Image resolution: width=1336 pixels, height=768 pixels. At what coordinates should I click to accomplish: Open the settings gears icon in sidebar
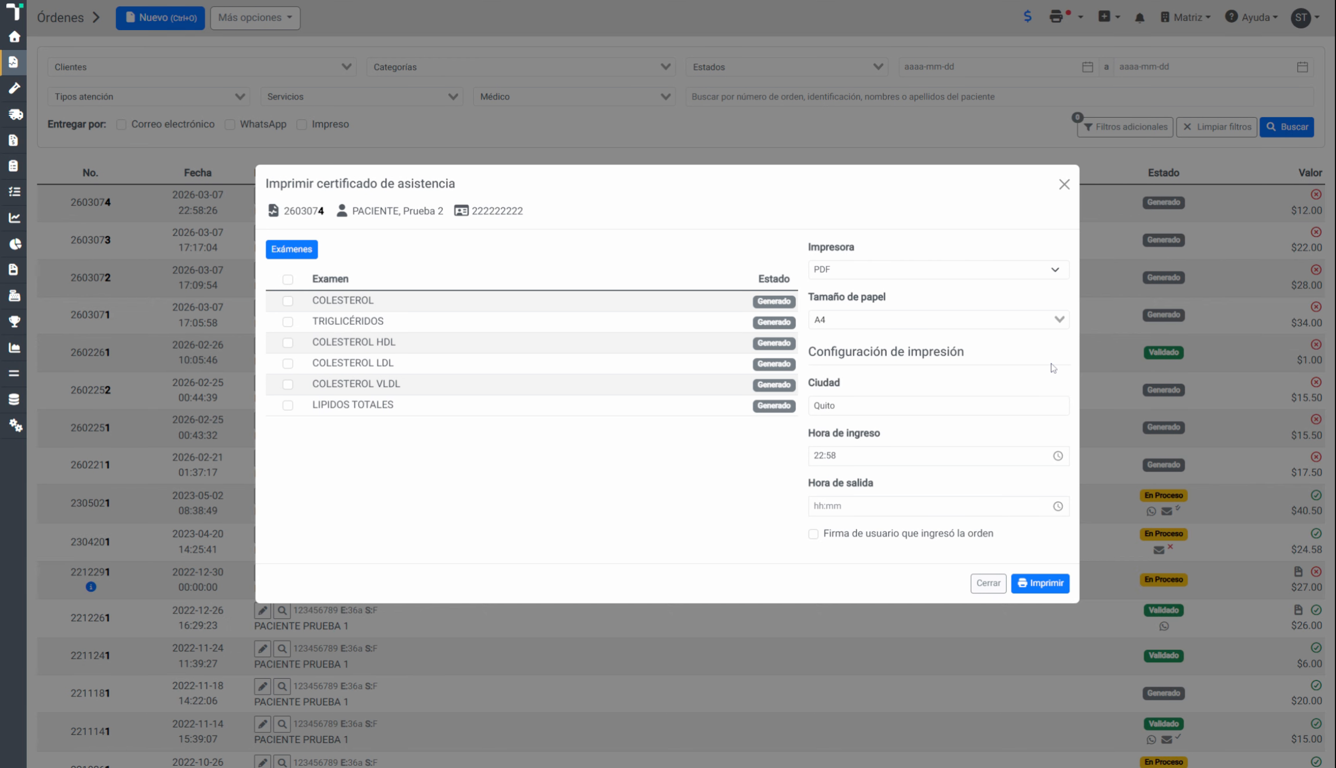pos(15,425)
